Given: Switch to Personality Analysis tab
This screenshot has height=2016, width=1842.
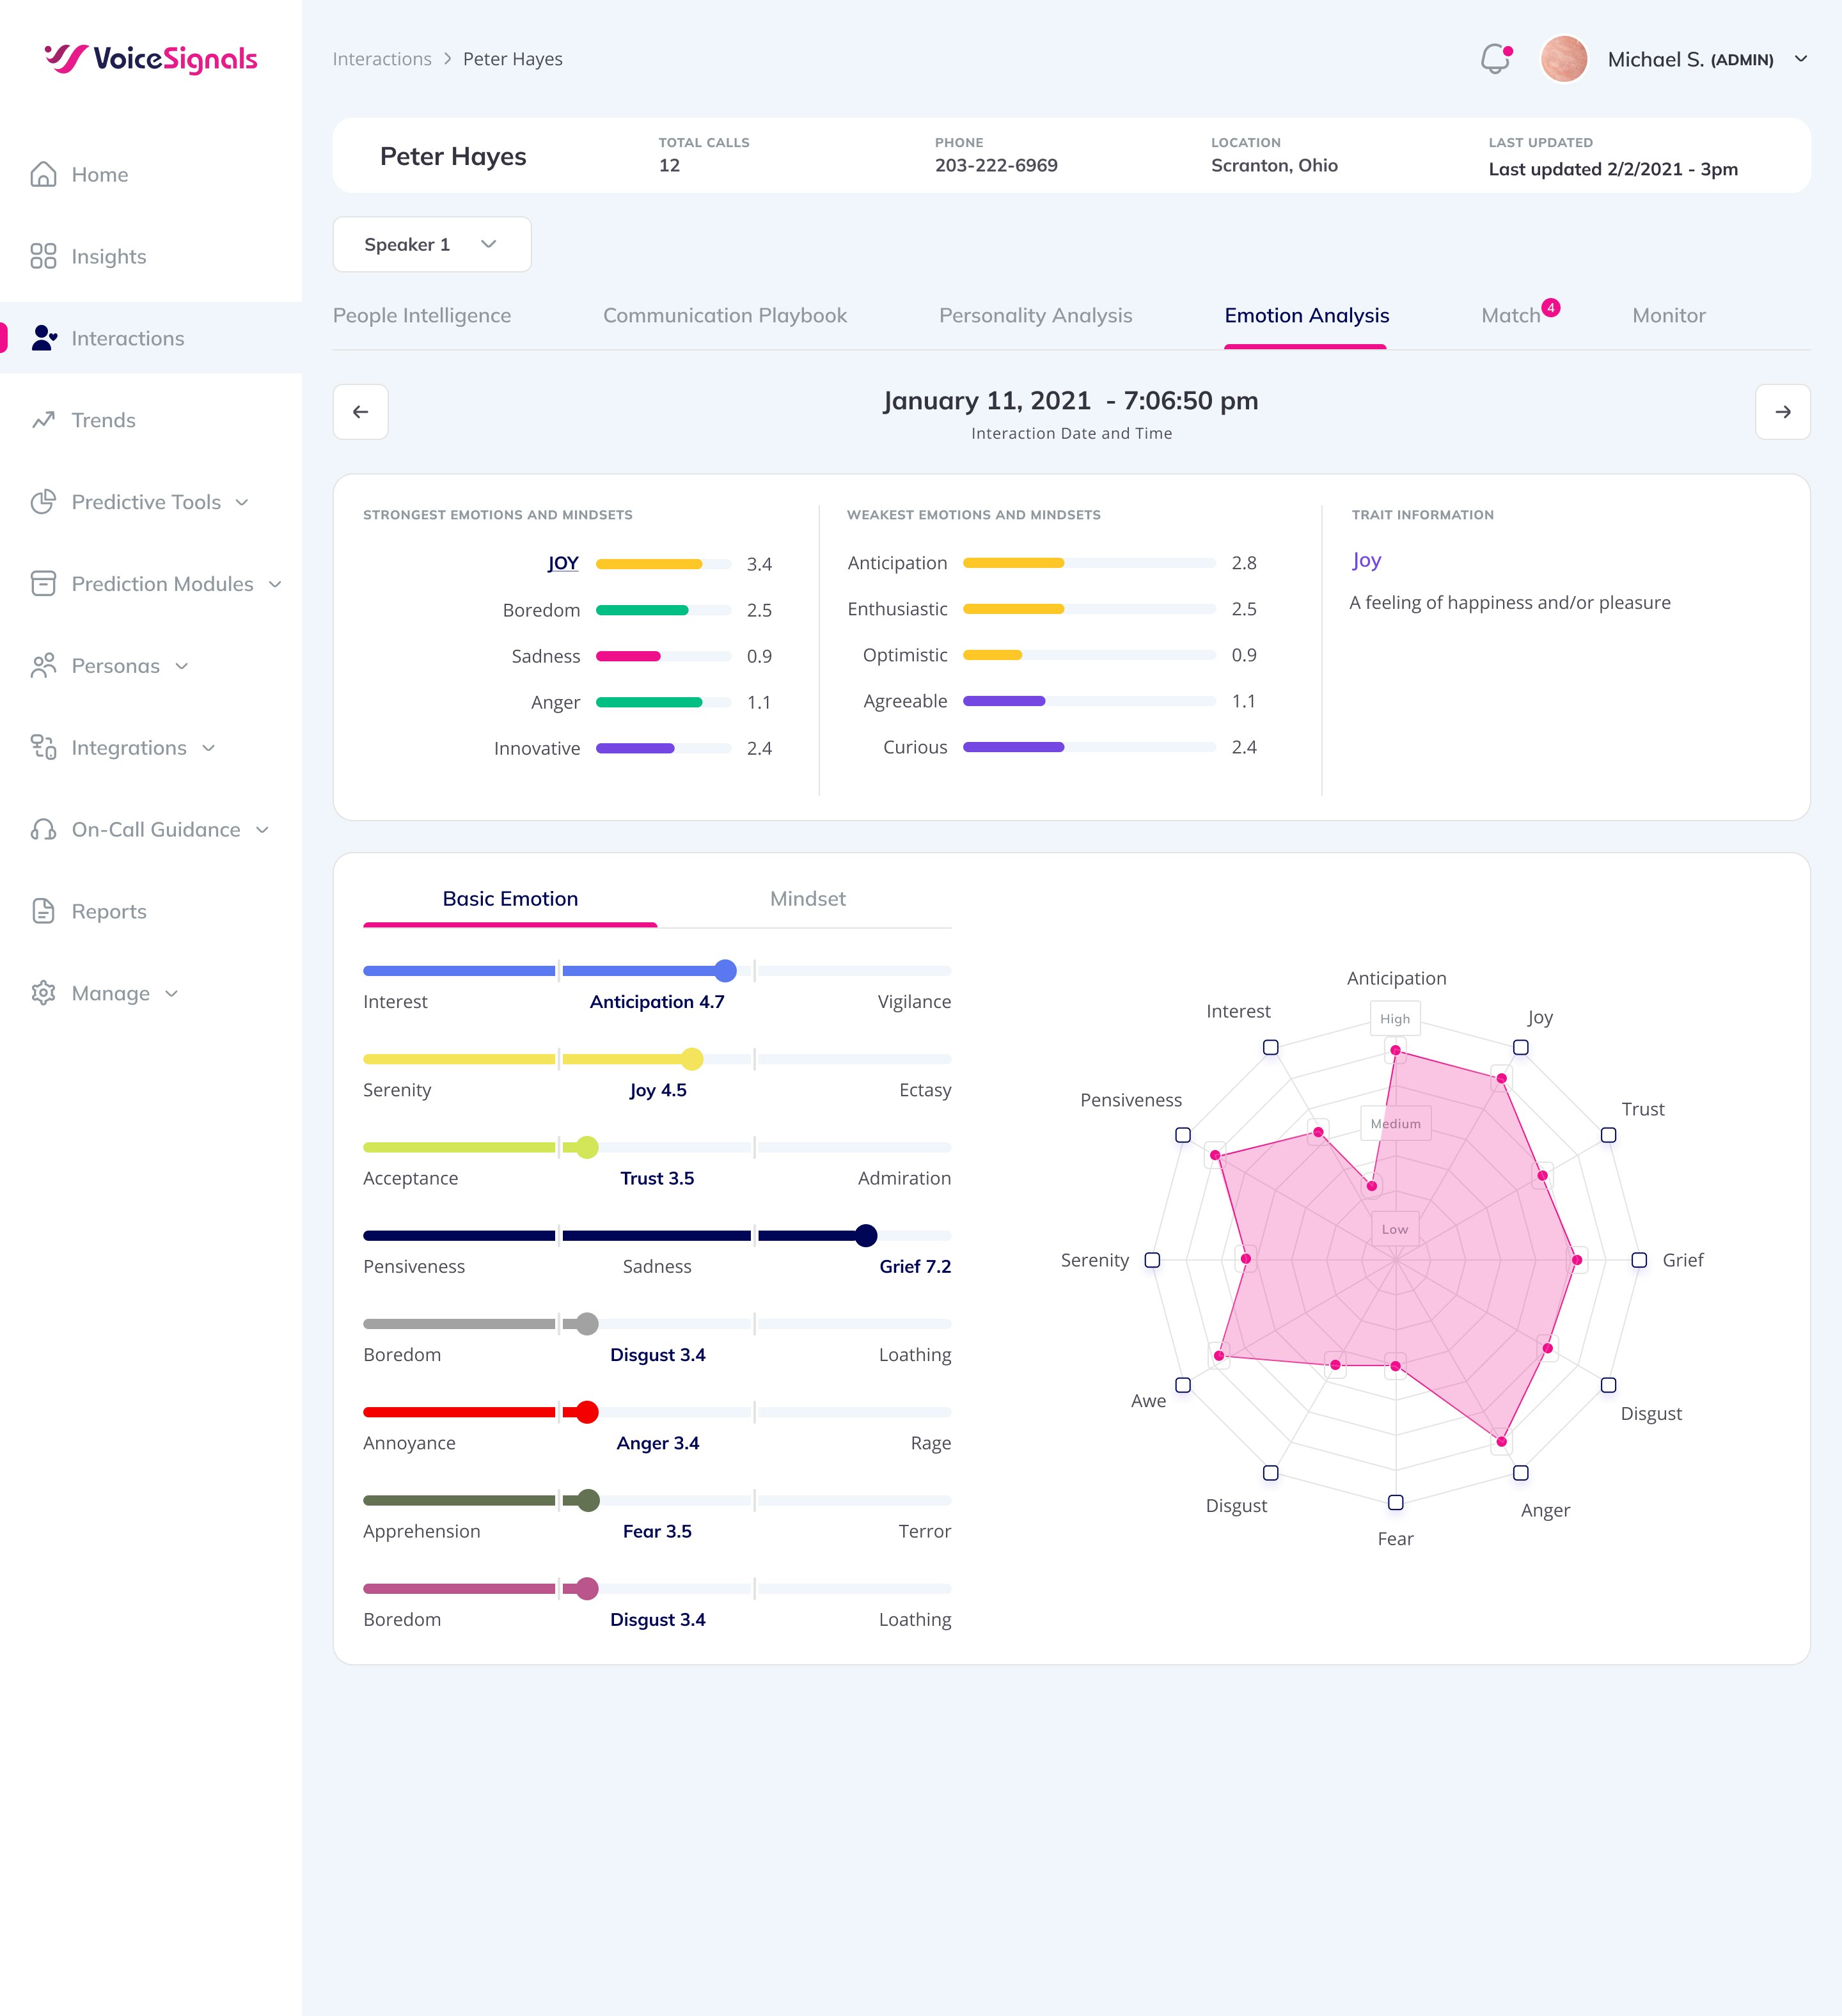Looking at the screenshot, I should tap(1035, 316).
